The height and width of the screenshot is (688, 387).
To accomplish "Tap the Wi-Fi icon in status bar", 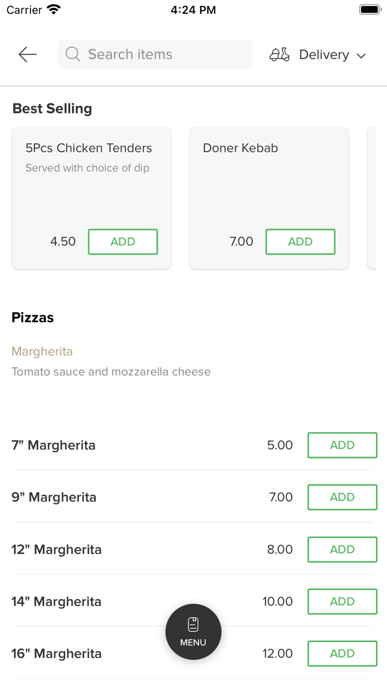I will point(54,10).
